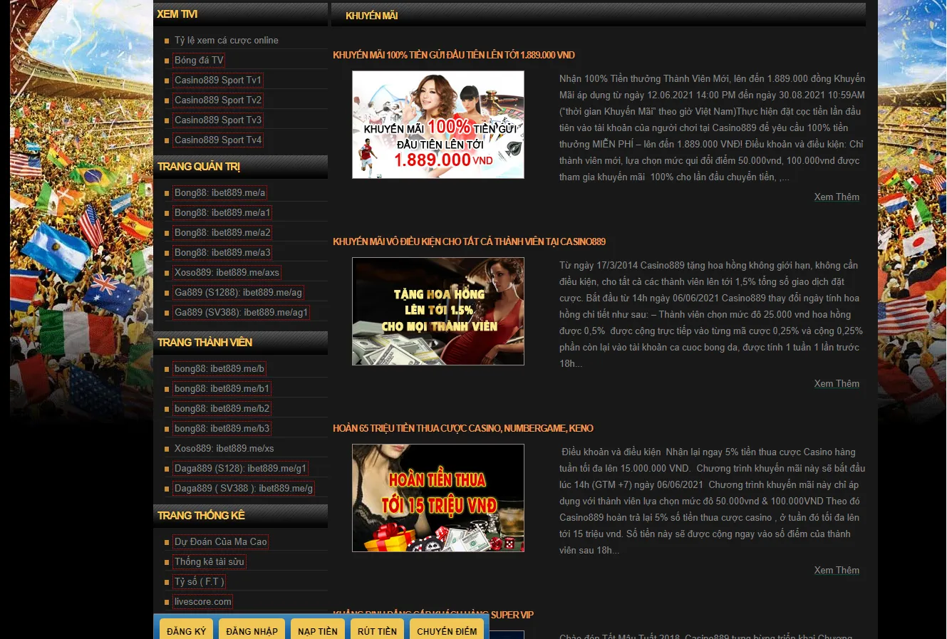This screenshot has width=947, height=639.
Task: Click the ĐĂNG KÝ button
Action: (x=186, y=630)
